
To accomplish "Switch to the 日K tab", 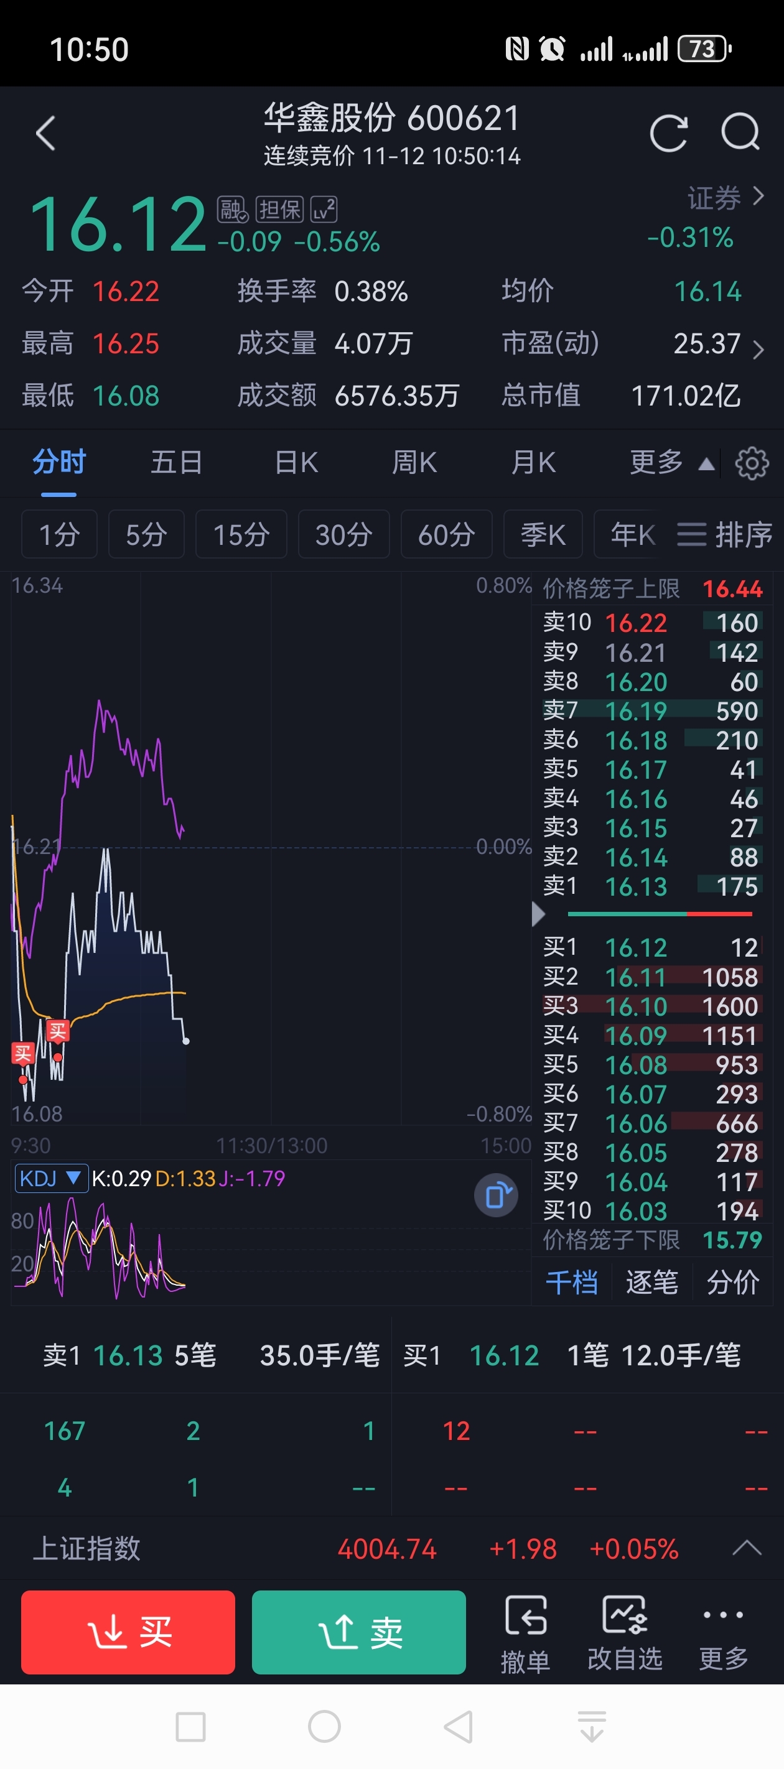I will [x=296, y=462].
